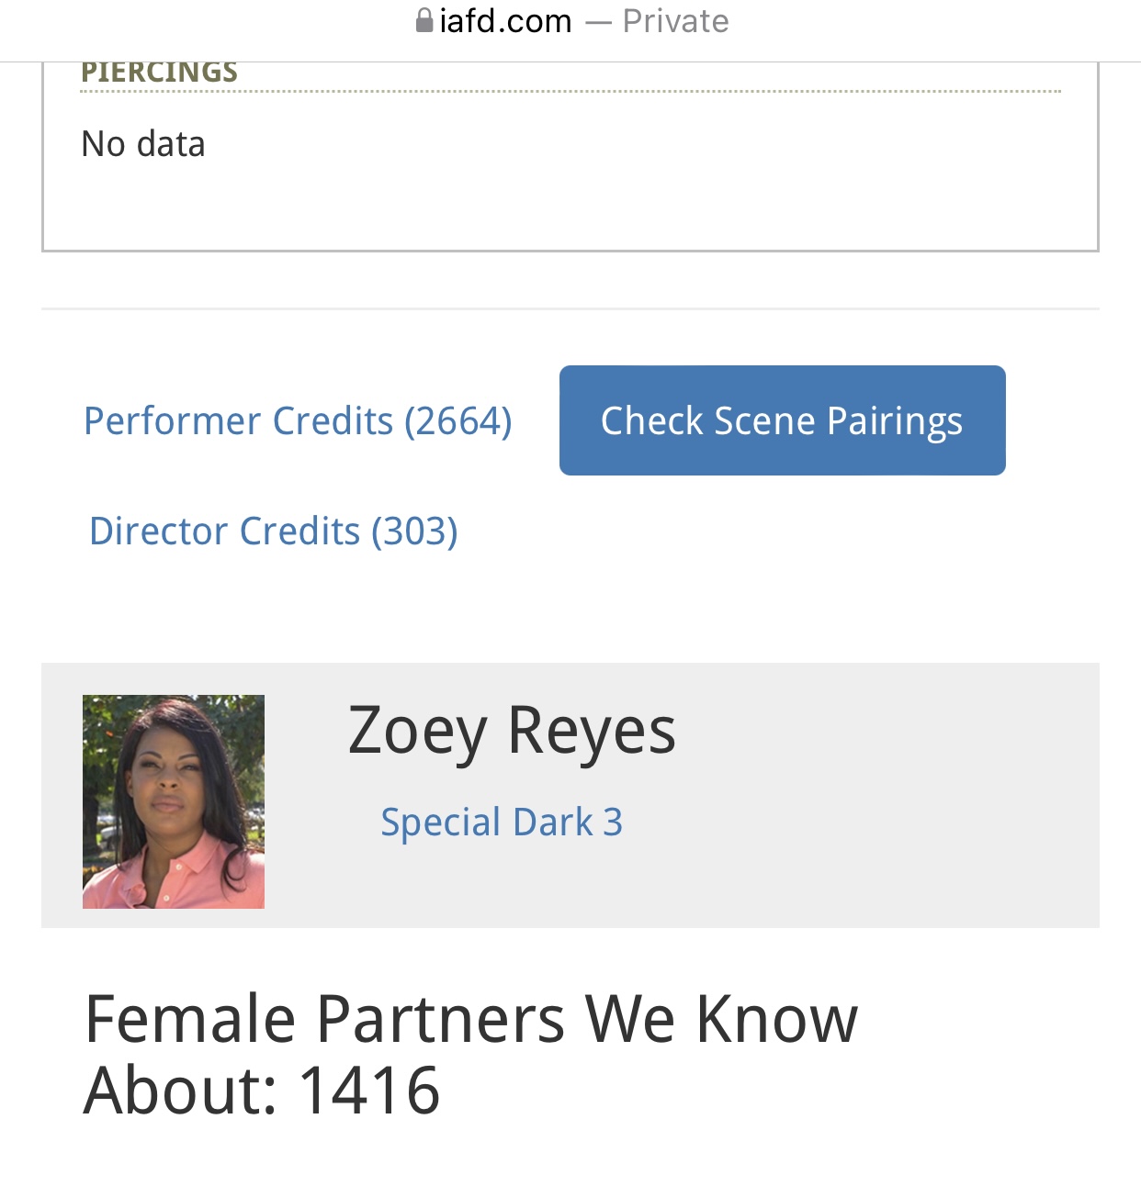Screen dimensions: 1141x1186
Task: Tap the padlock icon beside iafd.com
Action: click(x=424, y=20)
